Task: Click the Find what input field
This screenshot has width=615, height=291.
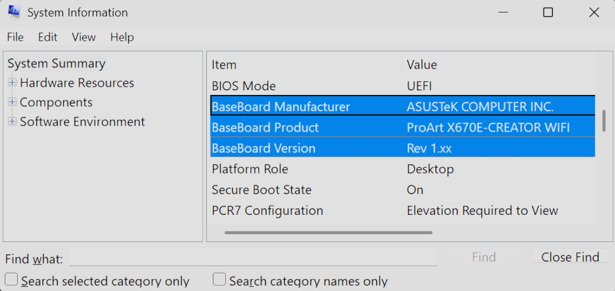Action: pos(253,257)
